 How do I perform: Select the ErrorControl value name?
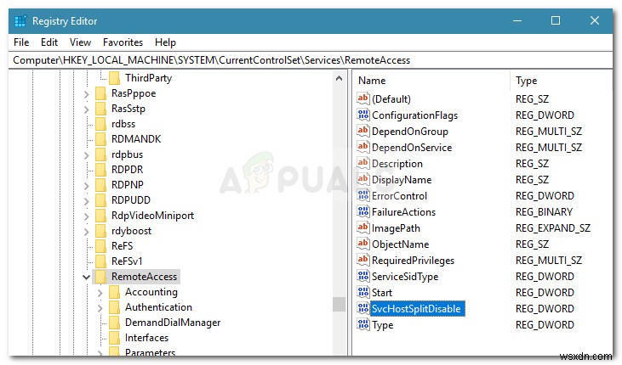399,196
